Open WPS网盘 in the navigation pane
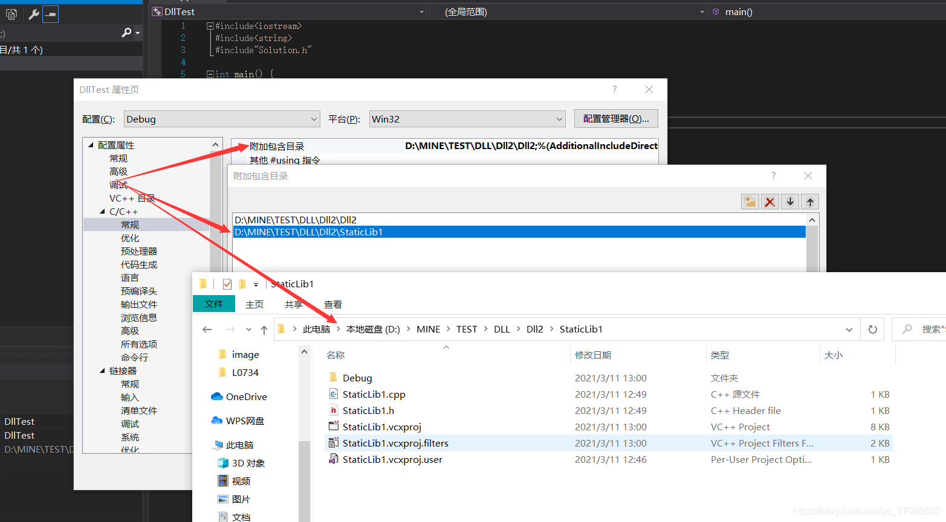Viewport: 946px width, 522px height. [238, 421]
